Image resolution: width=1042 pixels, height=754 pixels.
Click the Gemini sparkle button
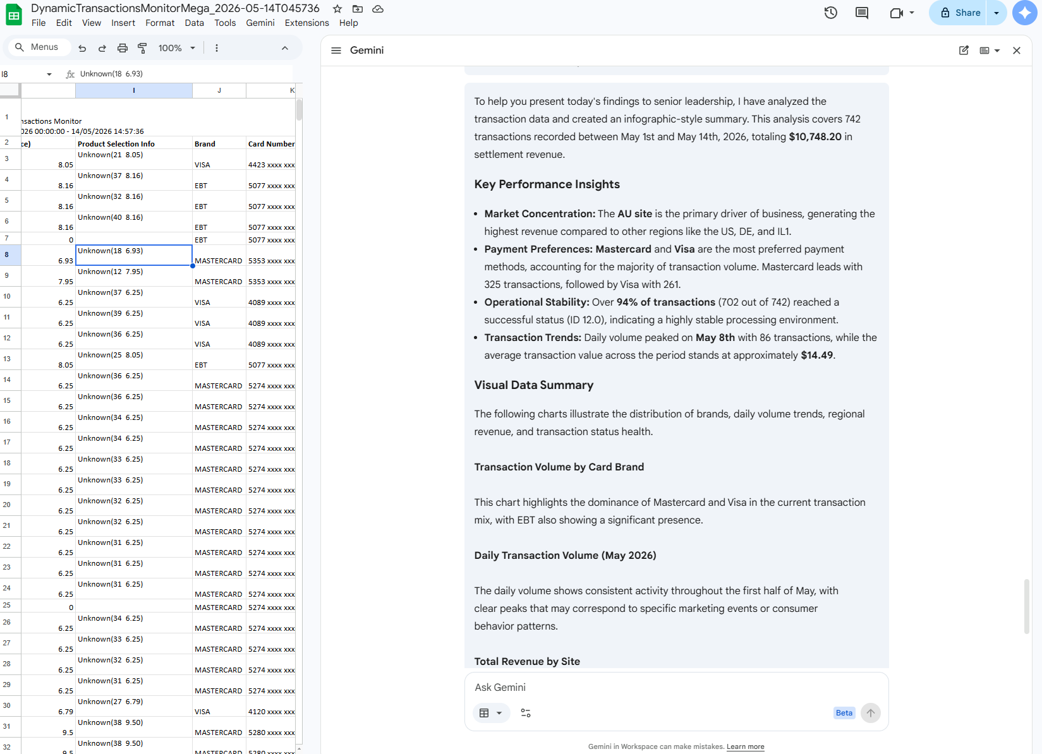pyautogui.click(x=1024, y=13)
